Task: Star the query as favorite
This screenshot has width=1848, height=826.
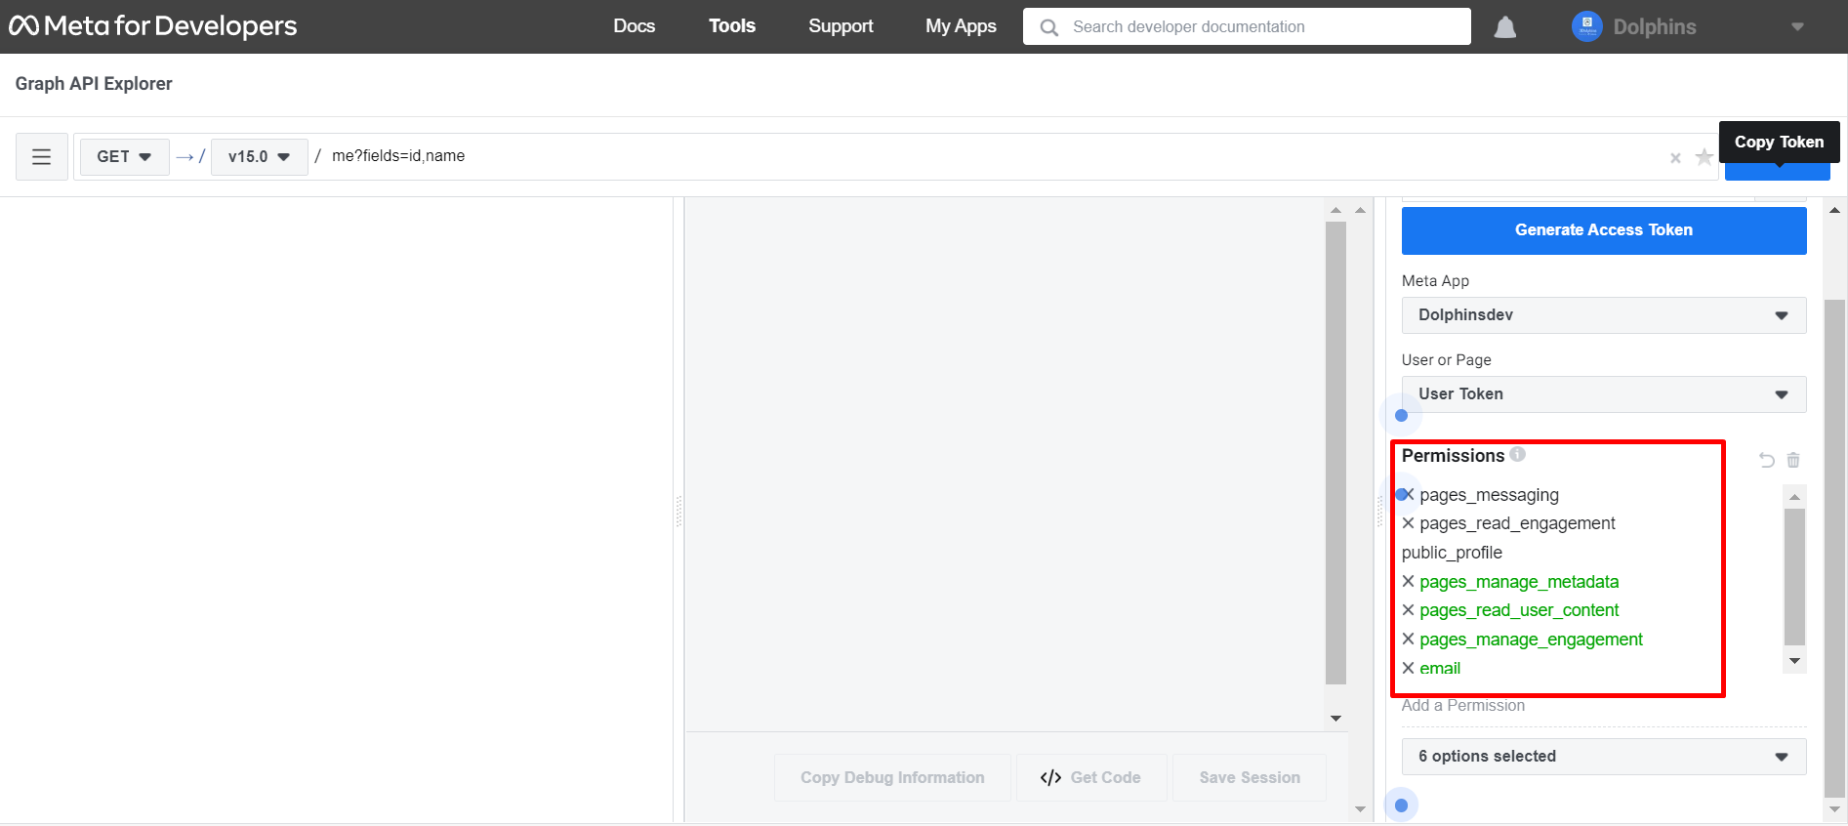Action: (x=1704, y=157)
